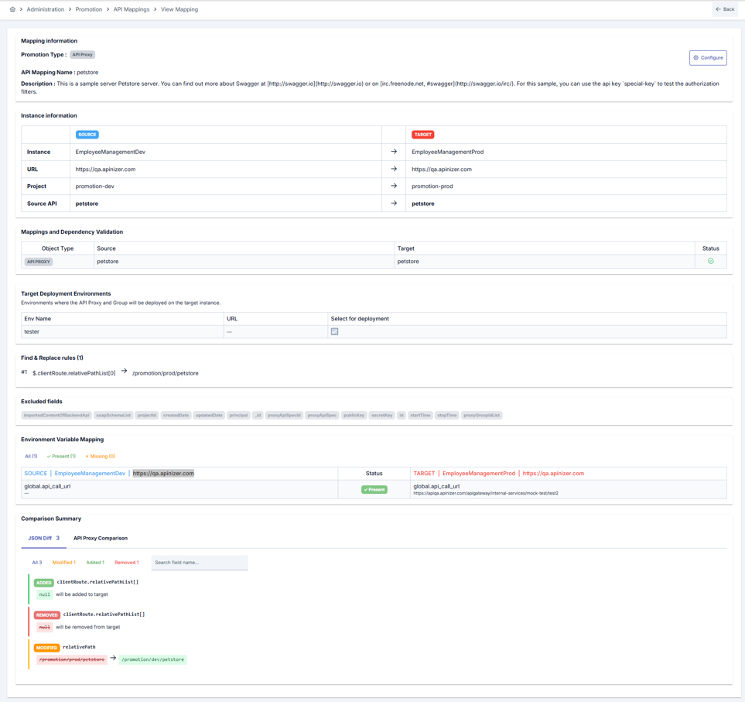Click promotion-prod project value

(432, 187)
